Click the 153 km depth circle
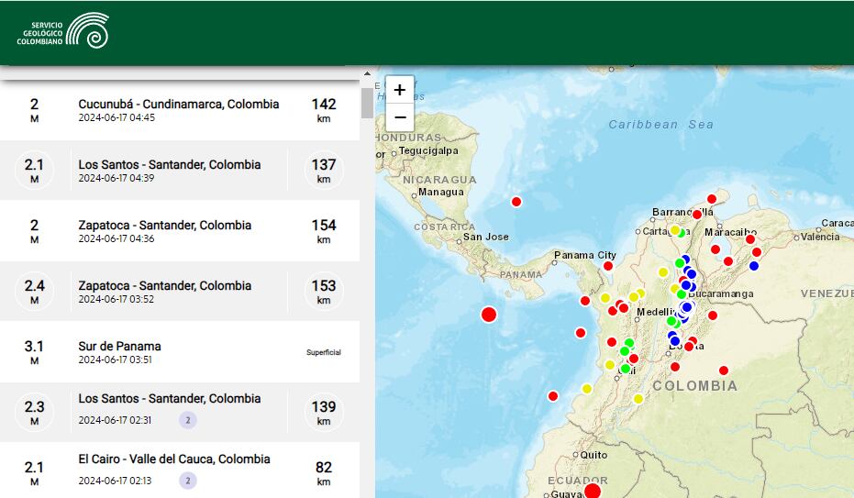 [x=324, y=291]
